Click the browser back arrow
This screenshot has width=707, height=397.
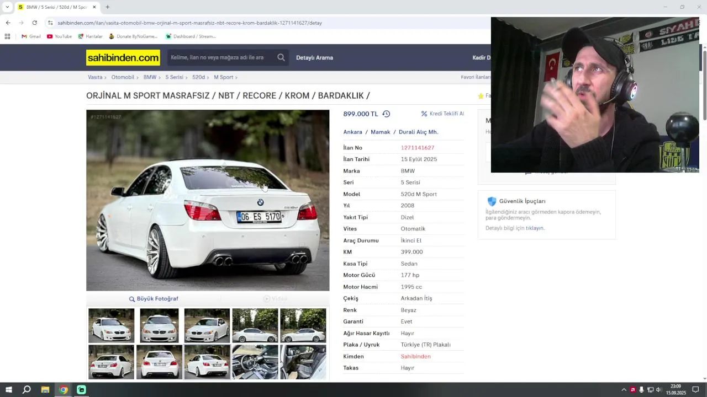(x=8, y=23)
